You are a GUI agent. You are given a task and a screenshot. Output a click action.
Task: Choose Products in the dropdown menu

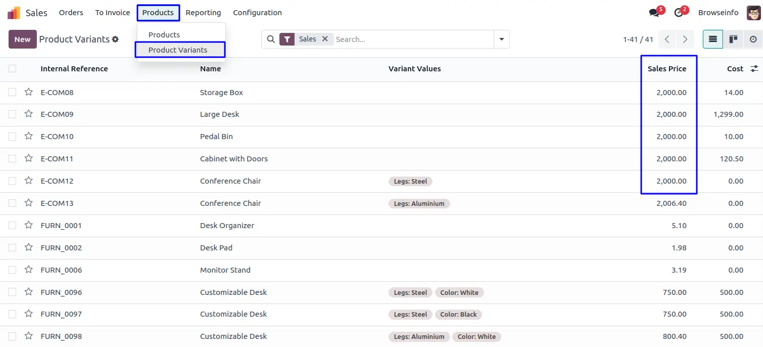[x=164, y=35]
